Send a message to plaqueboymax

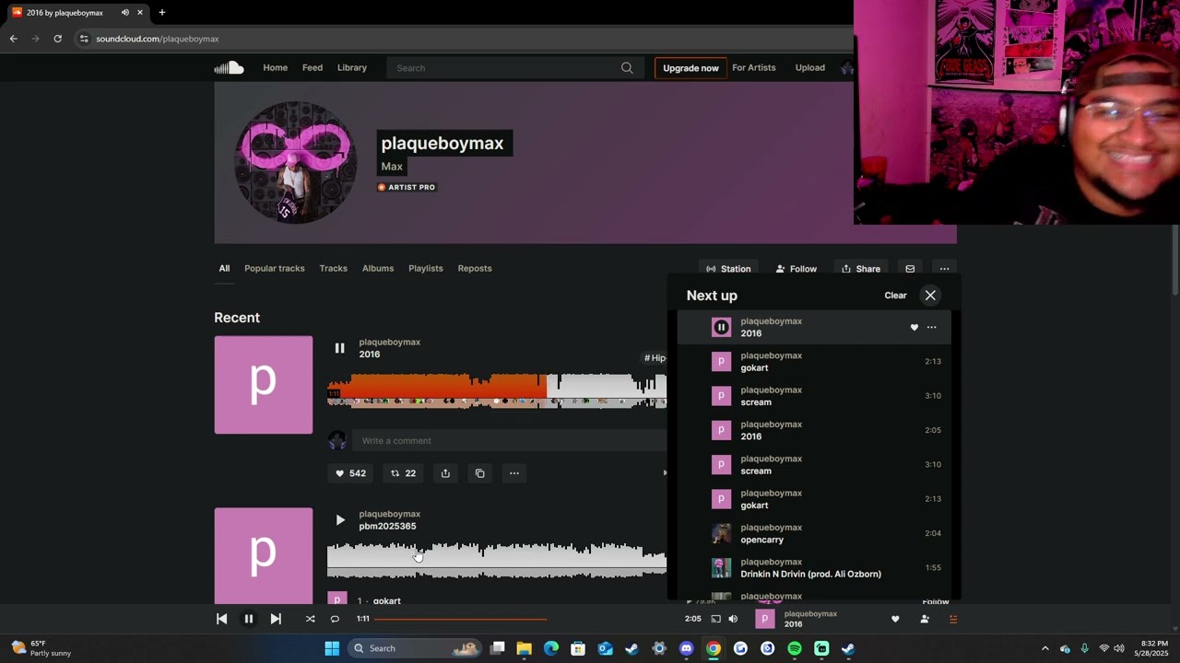click(910, 269)
